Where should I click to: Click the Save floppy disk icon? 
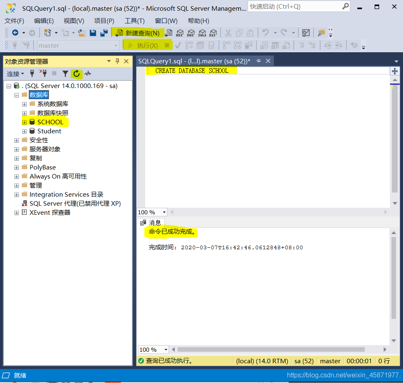click(x=93, y=32)
